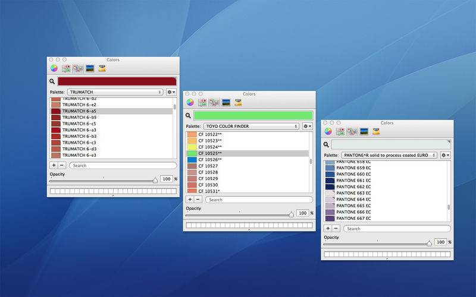
Task: Select crayons mode in TOYO window
Action: [238, 103]
